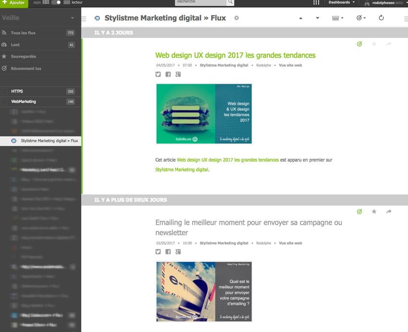The image size is (408, 332).
Task: Tick the checkbox beside the WebMarketing folder
Action: (x=4, y=102)
